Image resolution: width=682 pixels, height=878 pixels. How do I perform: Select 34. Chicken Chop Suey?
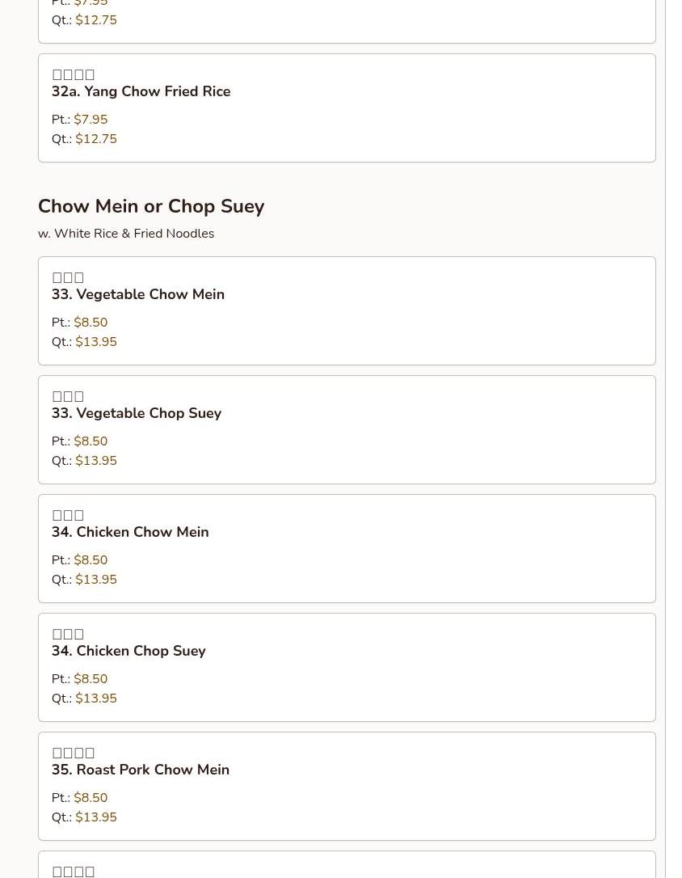coord(128,651)
